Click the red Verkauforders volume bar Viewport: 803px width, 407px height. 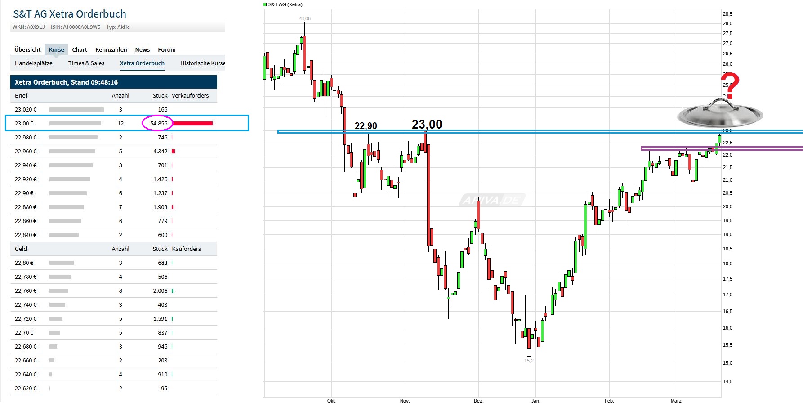tap(193, 123)
